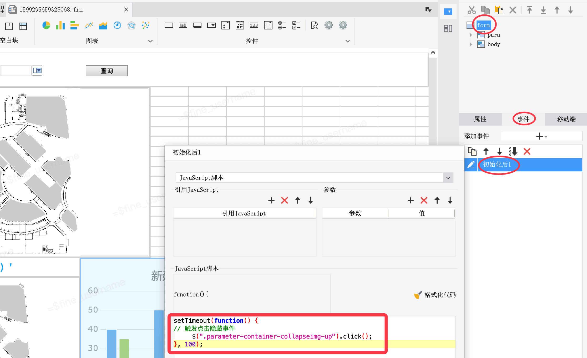Add a referenced JavaScript entry
This screenshot has width=587, height=358.
tap(271, 200)
